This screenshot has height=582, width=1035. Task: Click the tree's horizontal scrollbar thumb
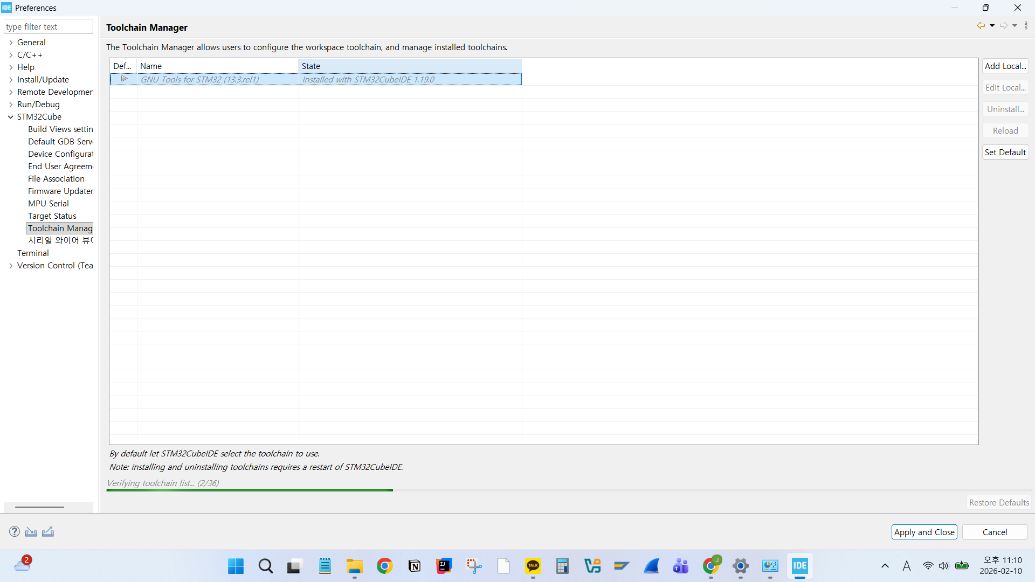(x=39, y=507)
